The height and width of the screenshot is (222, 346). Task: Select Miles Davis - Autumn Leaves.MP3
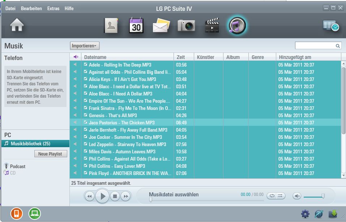(205, 151)
